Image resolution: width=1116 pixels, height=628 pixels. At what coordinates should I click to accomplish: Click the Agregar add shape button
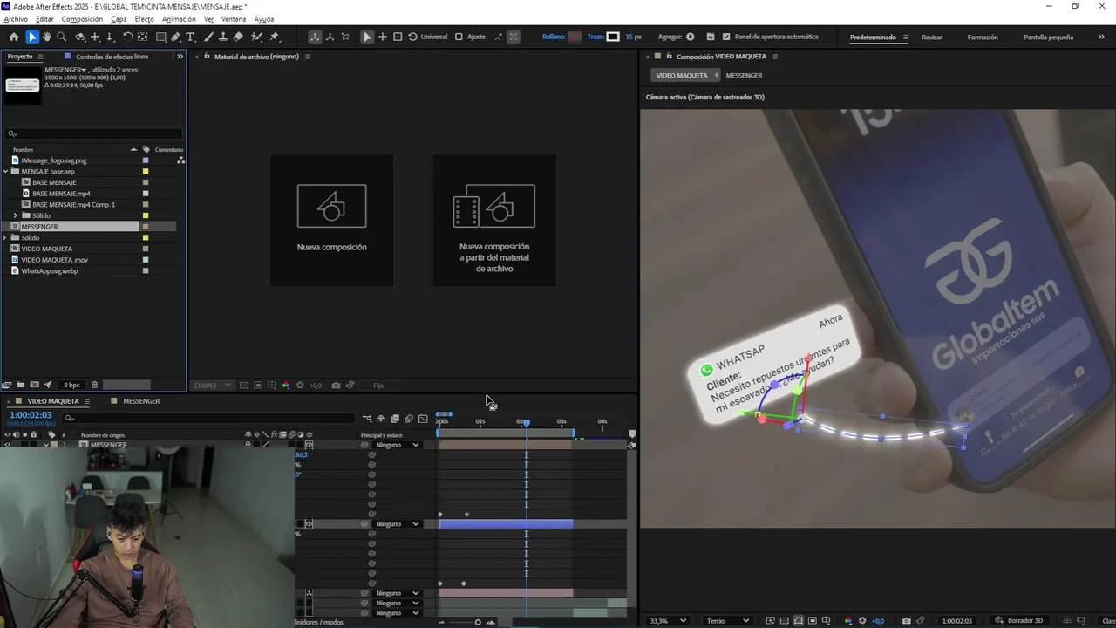tap(691, 37)
